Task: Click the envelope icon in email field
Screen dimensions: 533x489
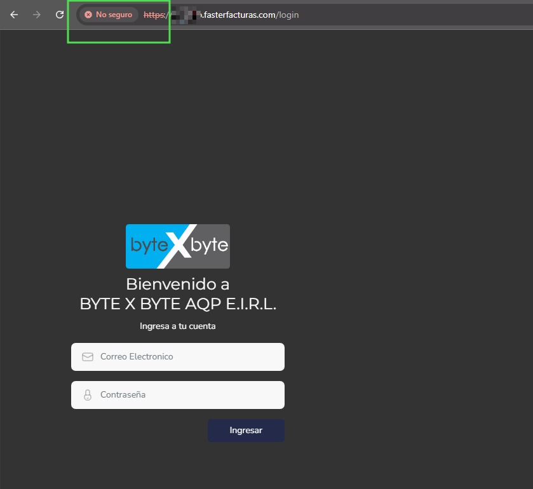Action: coord(88,357)
